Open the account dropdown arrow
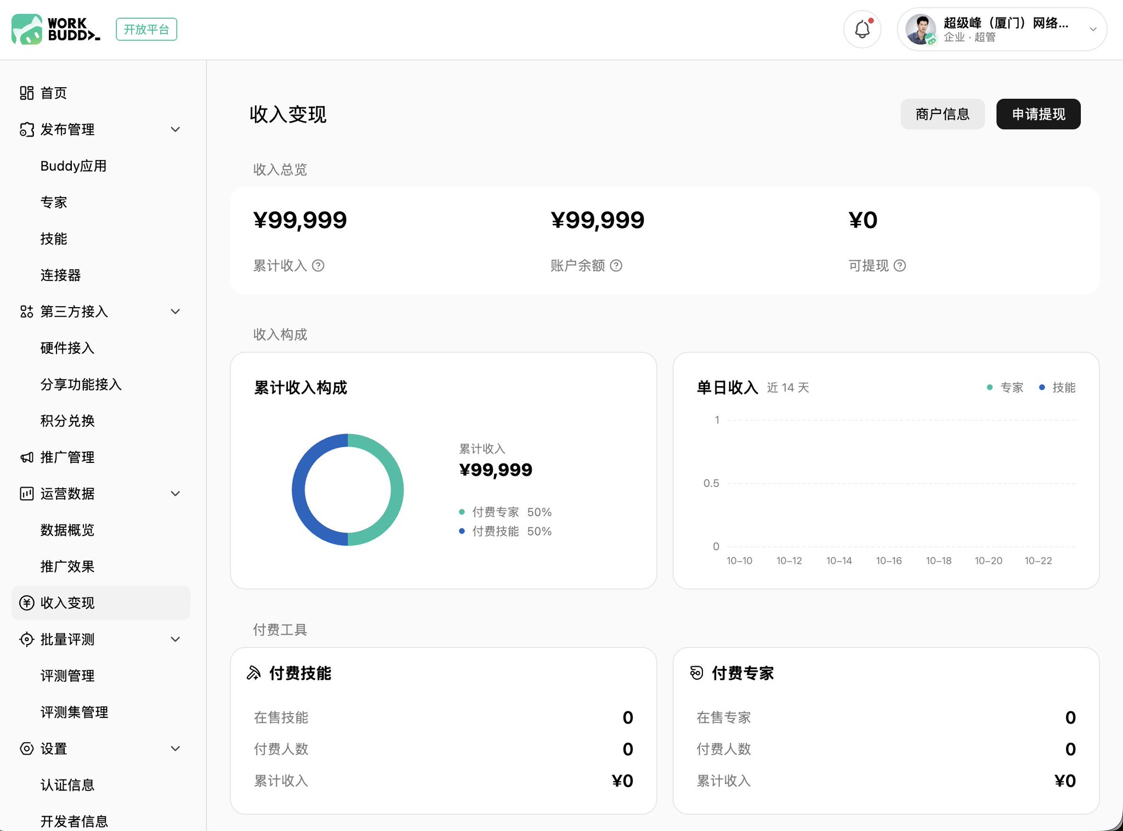 [x=1093, y=30]
